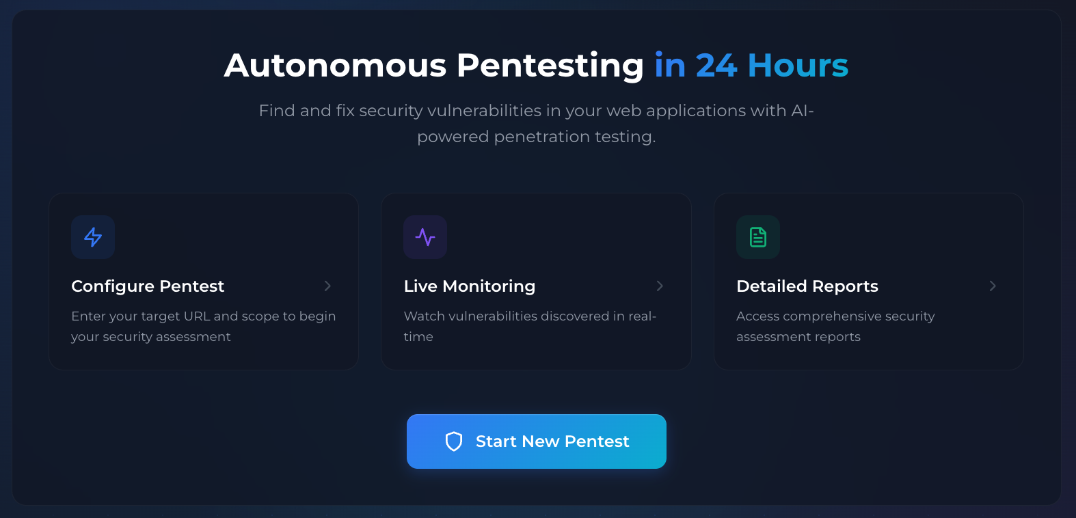Image resolution: width=1076 pixels, height=518 pixels.
Task: Click the shield icon in Start button
Action: [454, 441]
